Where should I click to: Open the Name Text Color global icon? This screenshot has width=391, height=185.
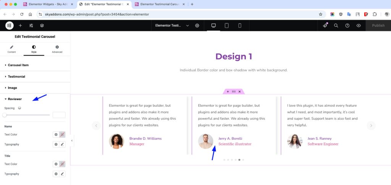(56, 134)
